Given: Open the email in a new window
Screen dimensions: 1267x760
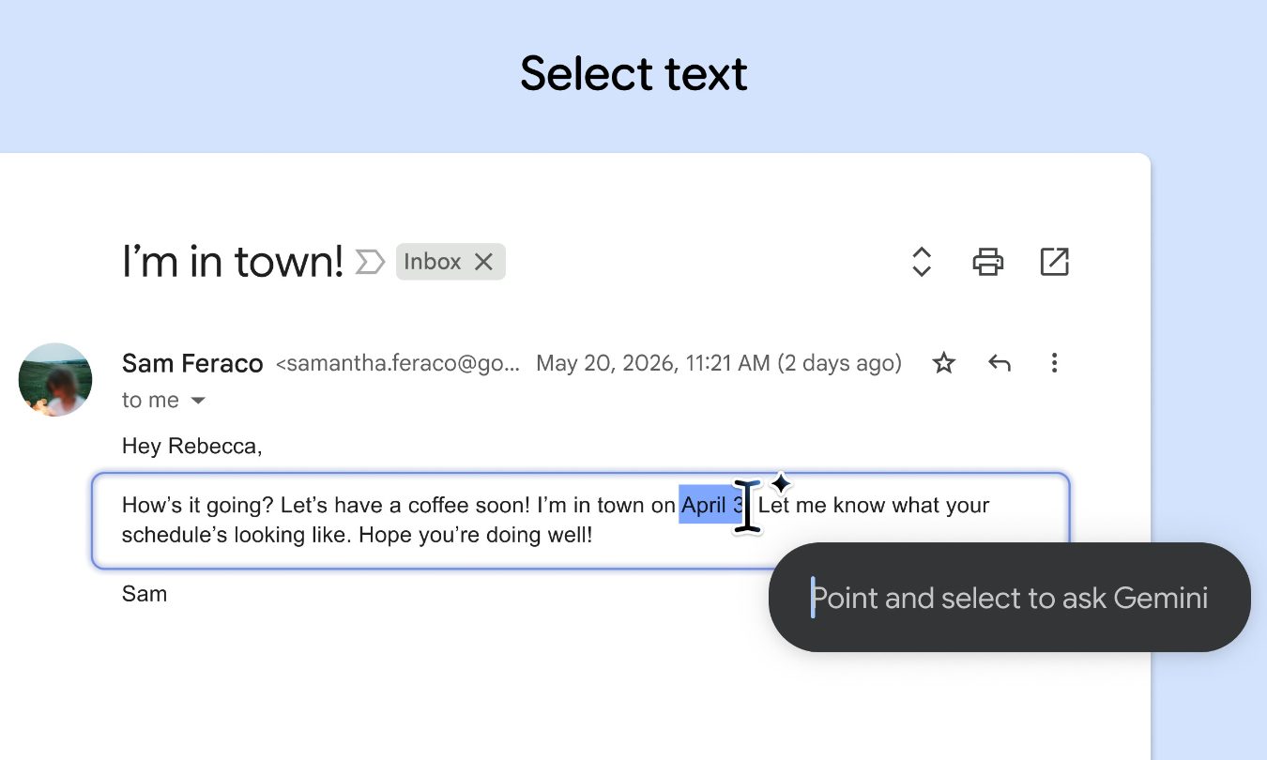Looking at the screenshot, I should 1055,262.
